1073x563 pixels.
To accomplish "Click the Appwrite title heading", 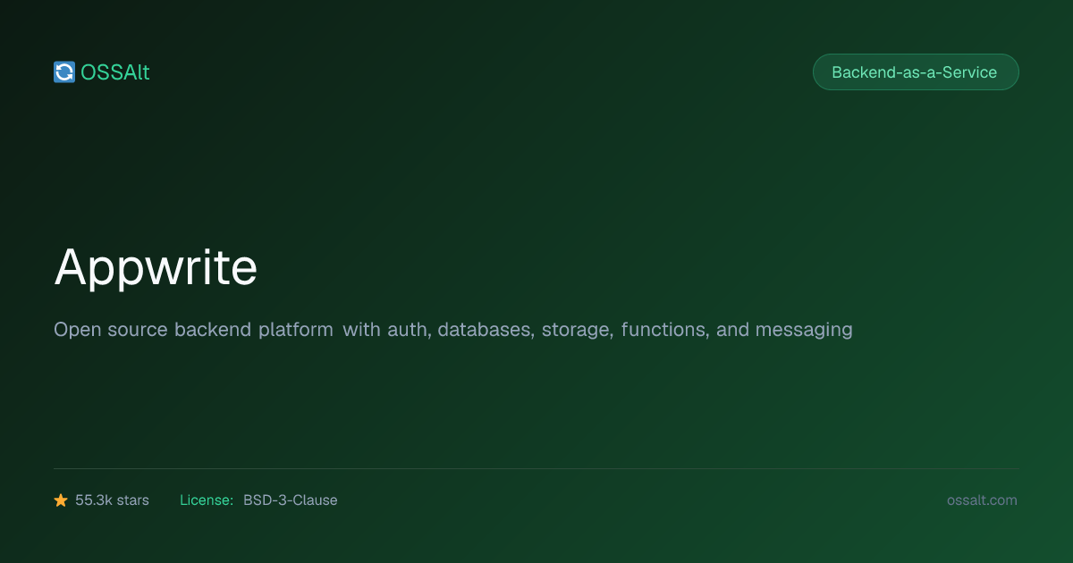I will pyautogui.click(x=156, y=267).
